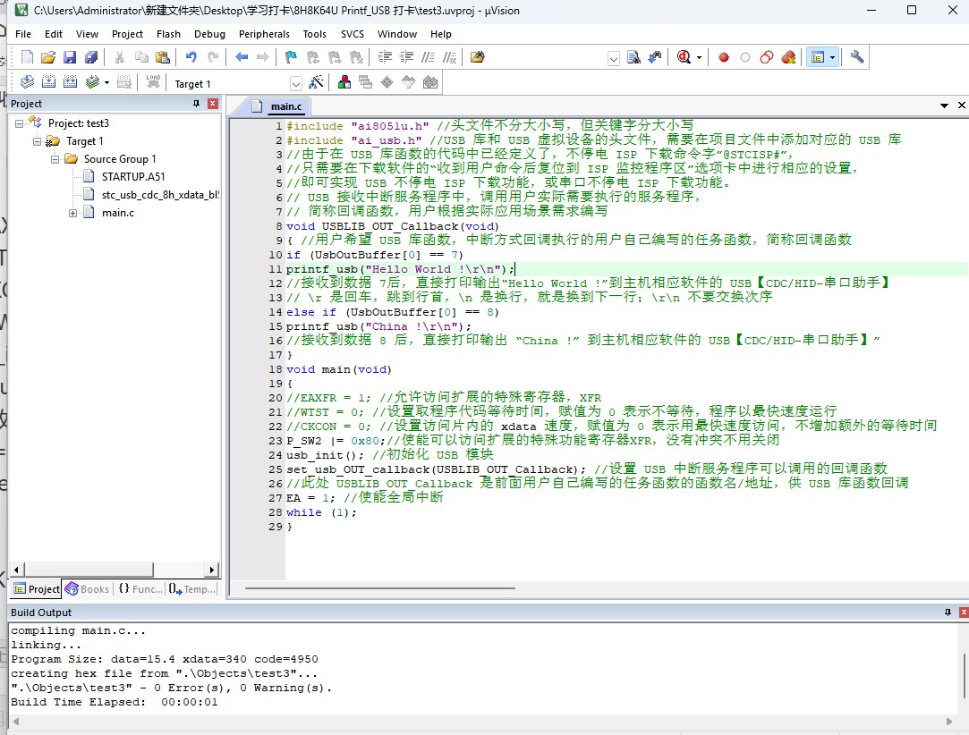Image resolution: width=969 pixels, height=735 pixels.
Task: Switch to the Templates tab
Action: pos(192,589)
